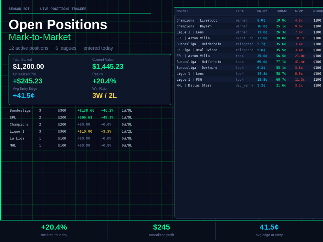323x242 pixels.
Task: Click the 69.0¢ entry for Hoffenheim
Action: pyautogui.click(x=262, y=62)
